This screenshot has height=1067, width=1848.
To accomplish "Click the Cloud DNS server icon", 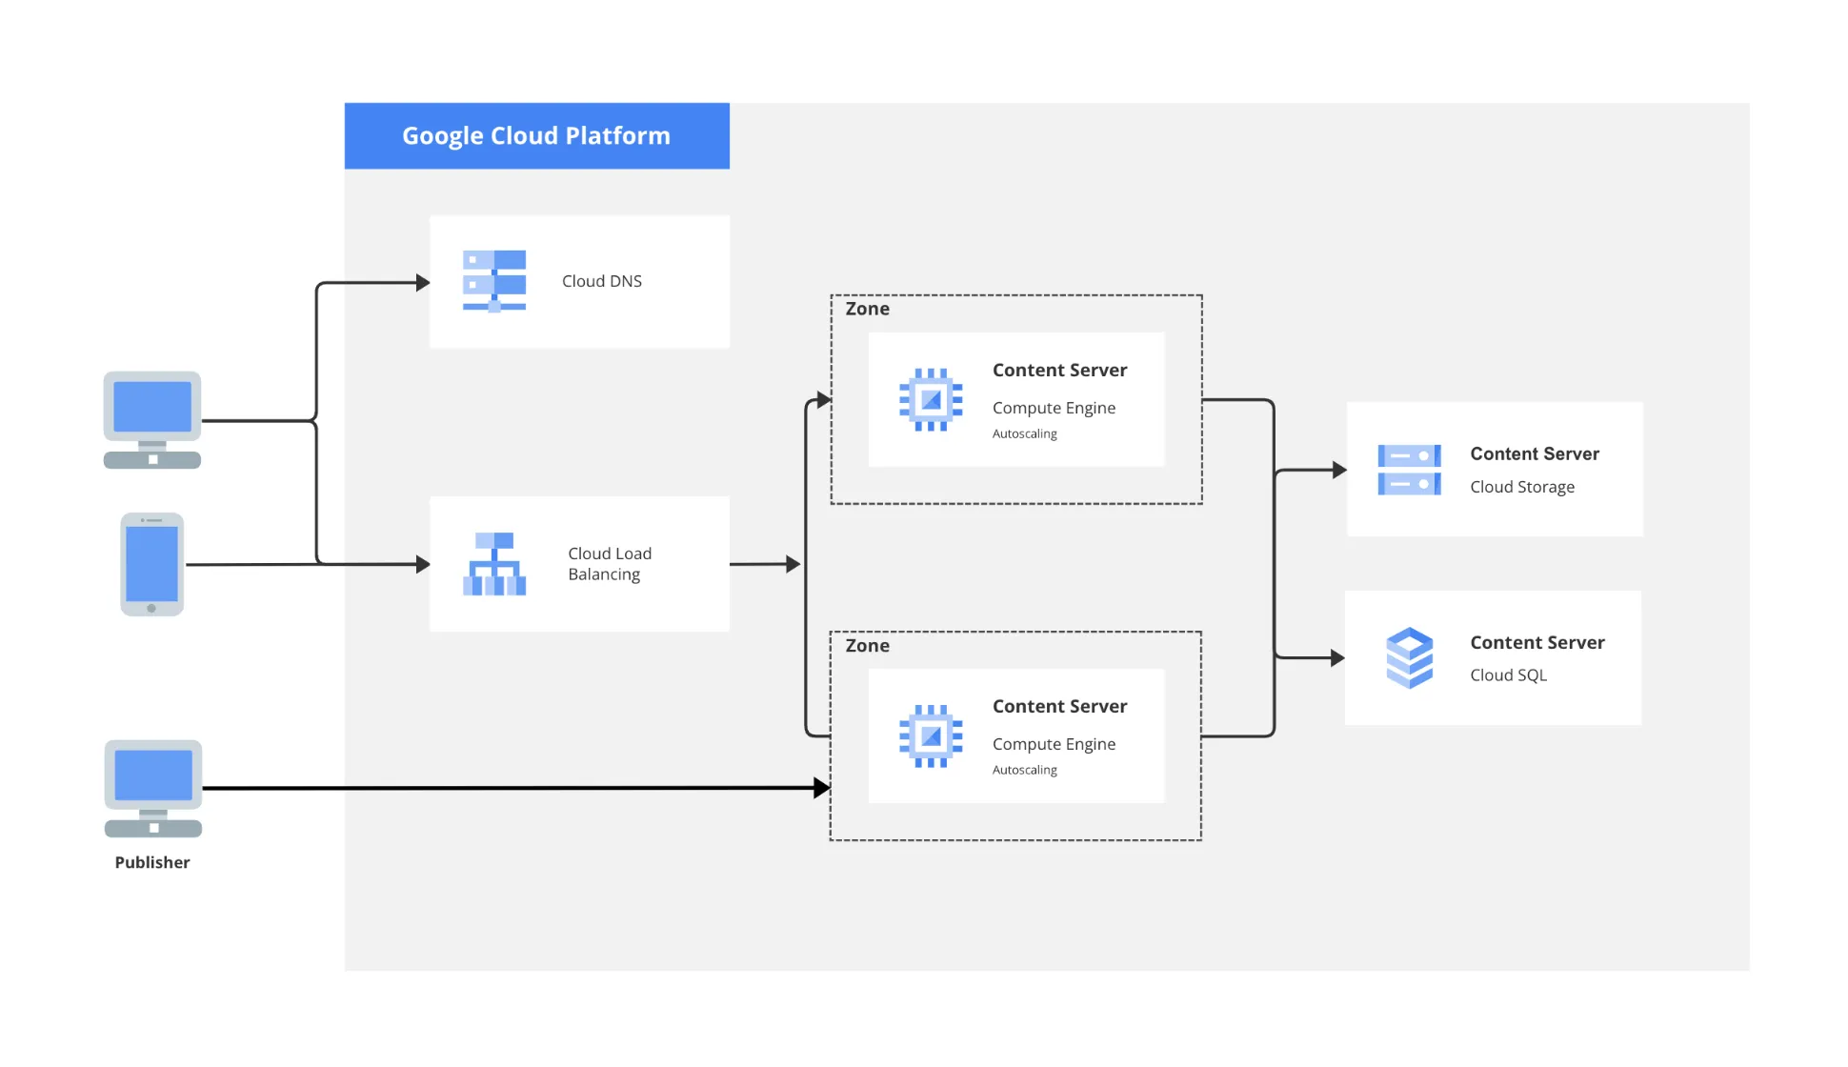I will (x=493, y=281).
